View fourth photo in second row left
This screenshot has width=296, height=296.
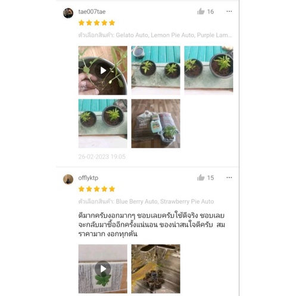pyautogui.click(x=103, y=123)
